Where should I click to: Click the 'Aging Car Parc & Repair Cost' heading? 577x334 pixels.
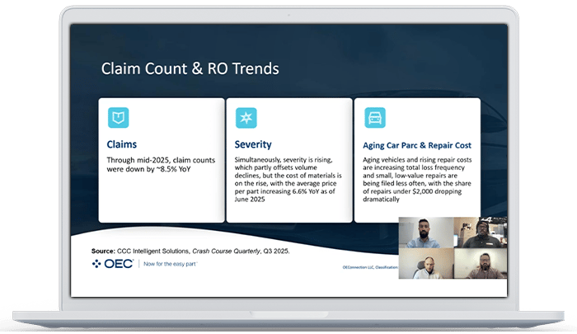417,145
